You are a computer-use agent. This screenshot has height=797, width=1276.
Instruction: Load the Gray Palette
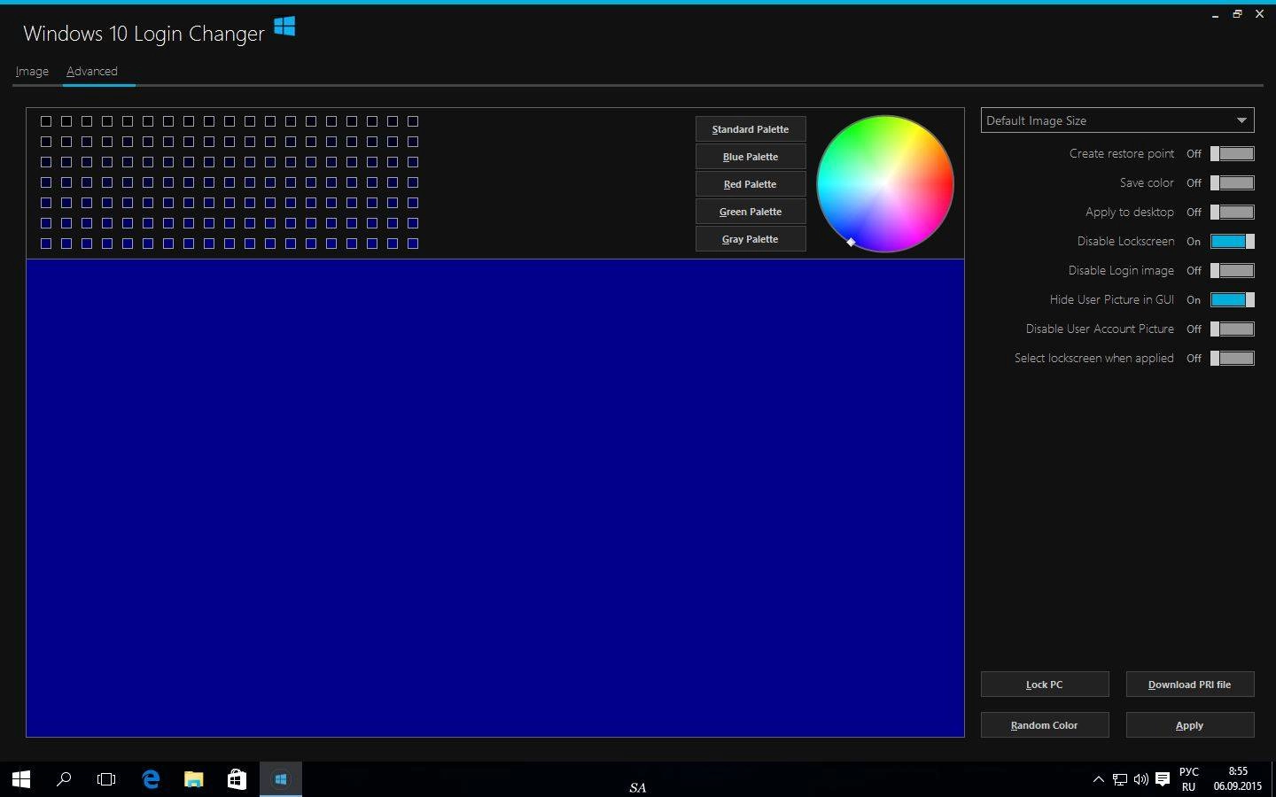tap(751, 239)
